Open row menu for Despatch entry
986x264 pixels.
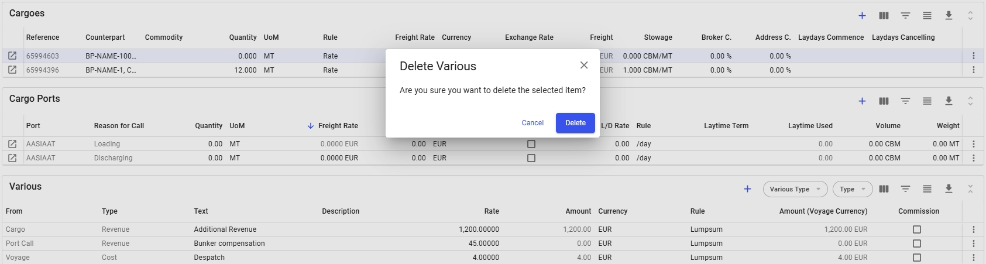(974, 258)
